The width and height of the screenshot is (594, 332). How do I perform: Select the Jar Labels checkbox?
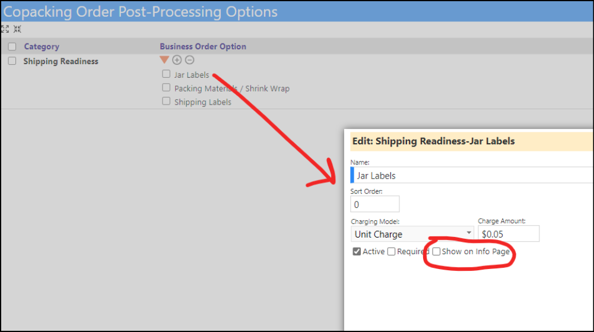(x=166, y=74)
